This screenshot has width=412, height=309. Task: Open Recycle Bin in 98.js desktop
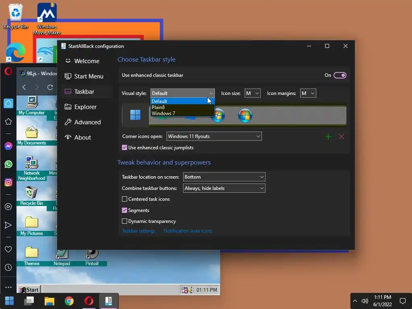click(31, 196)
